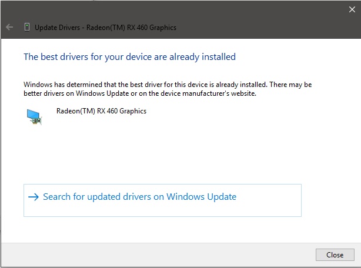Click 'Radeon(TM) RX 460' in the title bar
361x268 pixels.
pos(117,28)
